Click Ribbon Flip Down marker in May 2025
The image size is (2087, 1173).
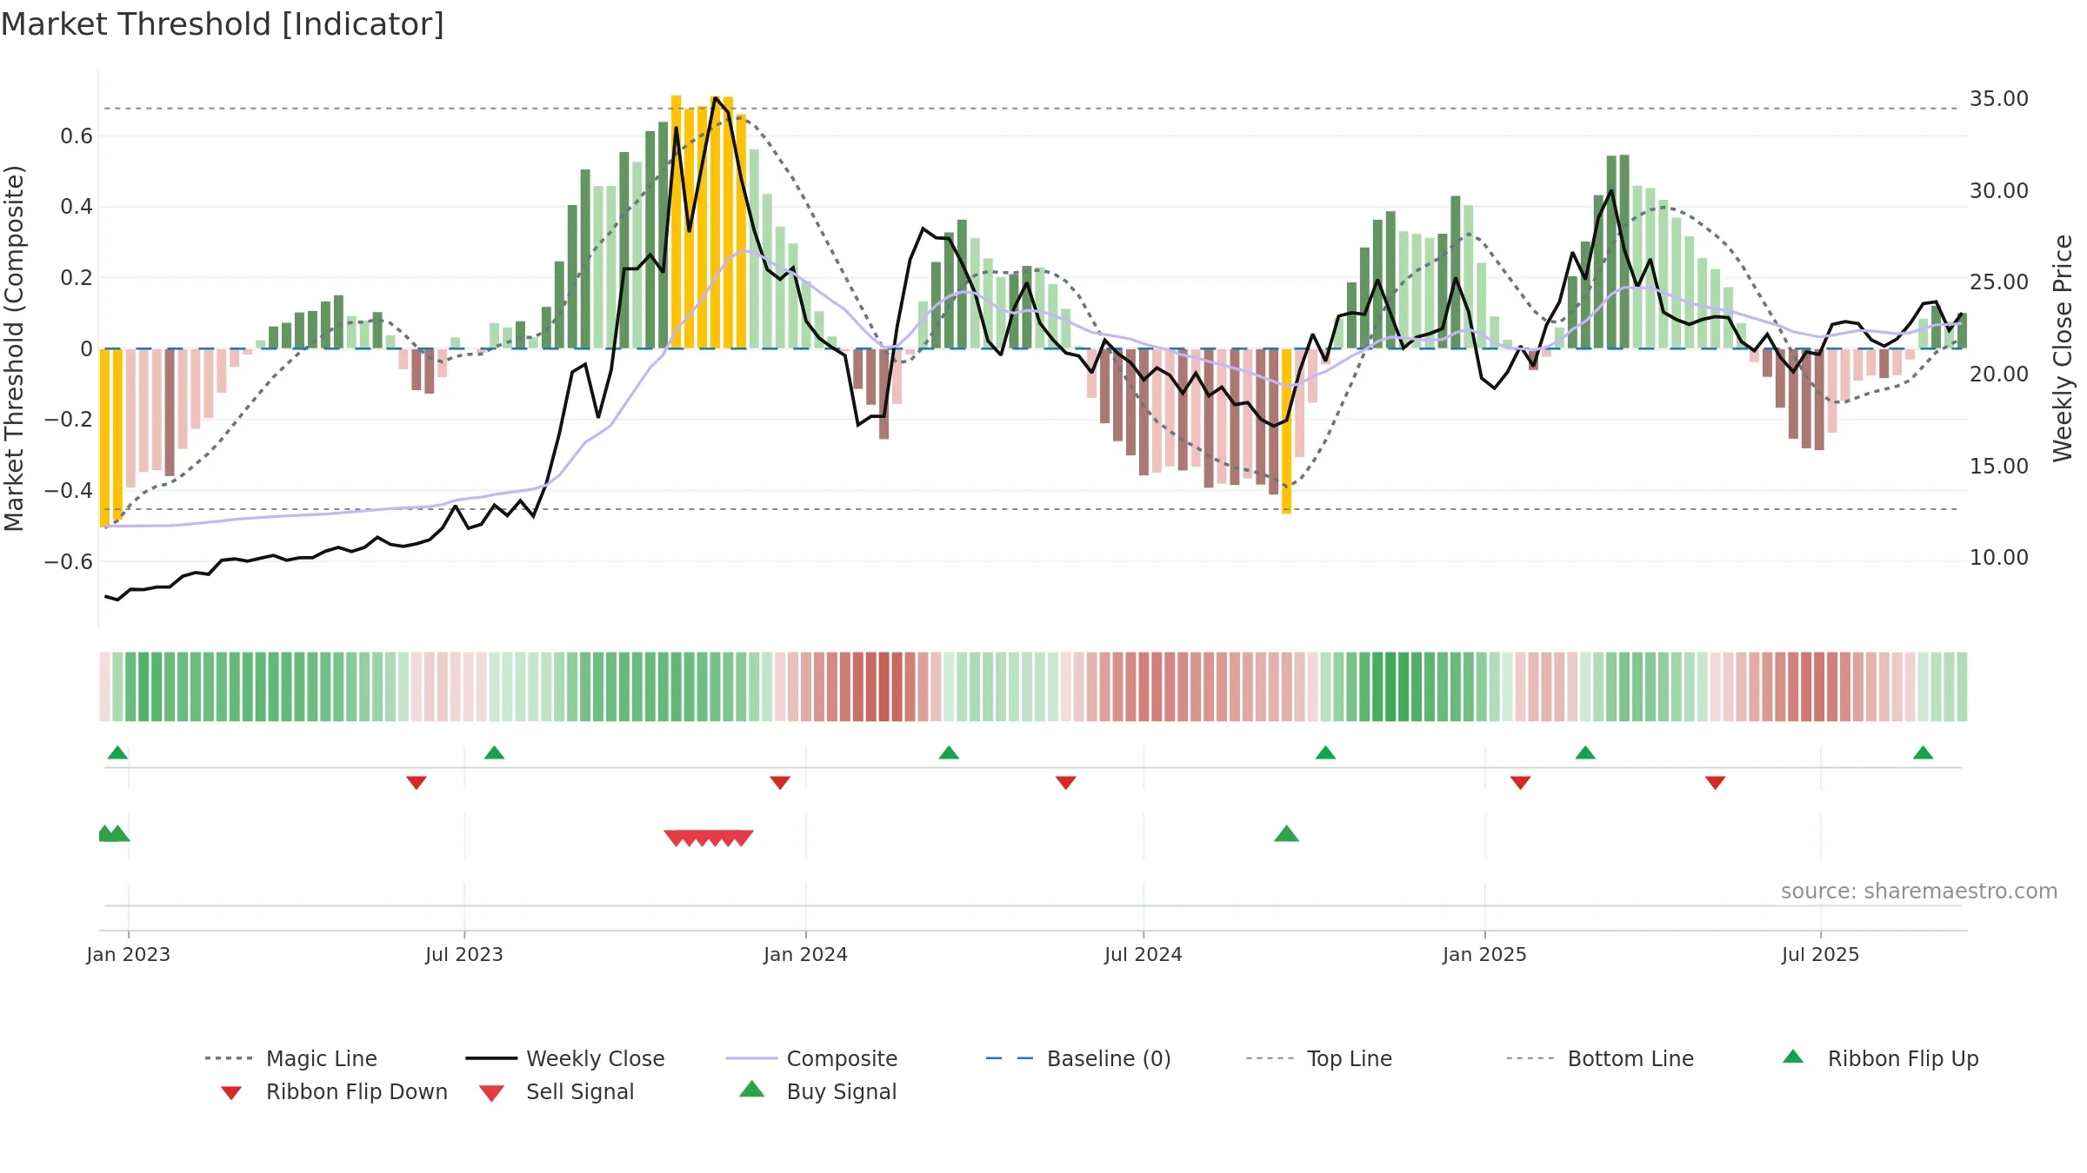click(1715, 783)
